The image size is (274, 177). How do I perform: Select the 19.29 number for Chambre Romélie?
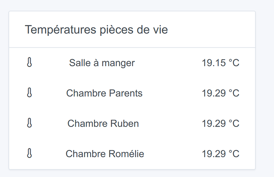[x=214, y=154]
